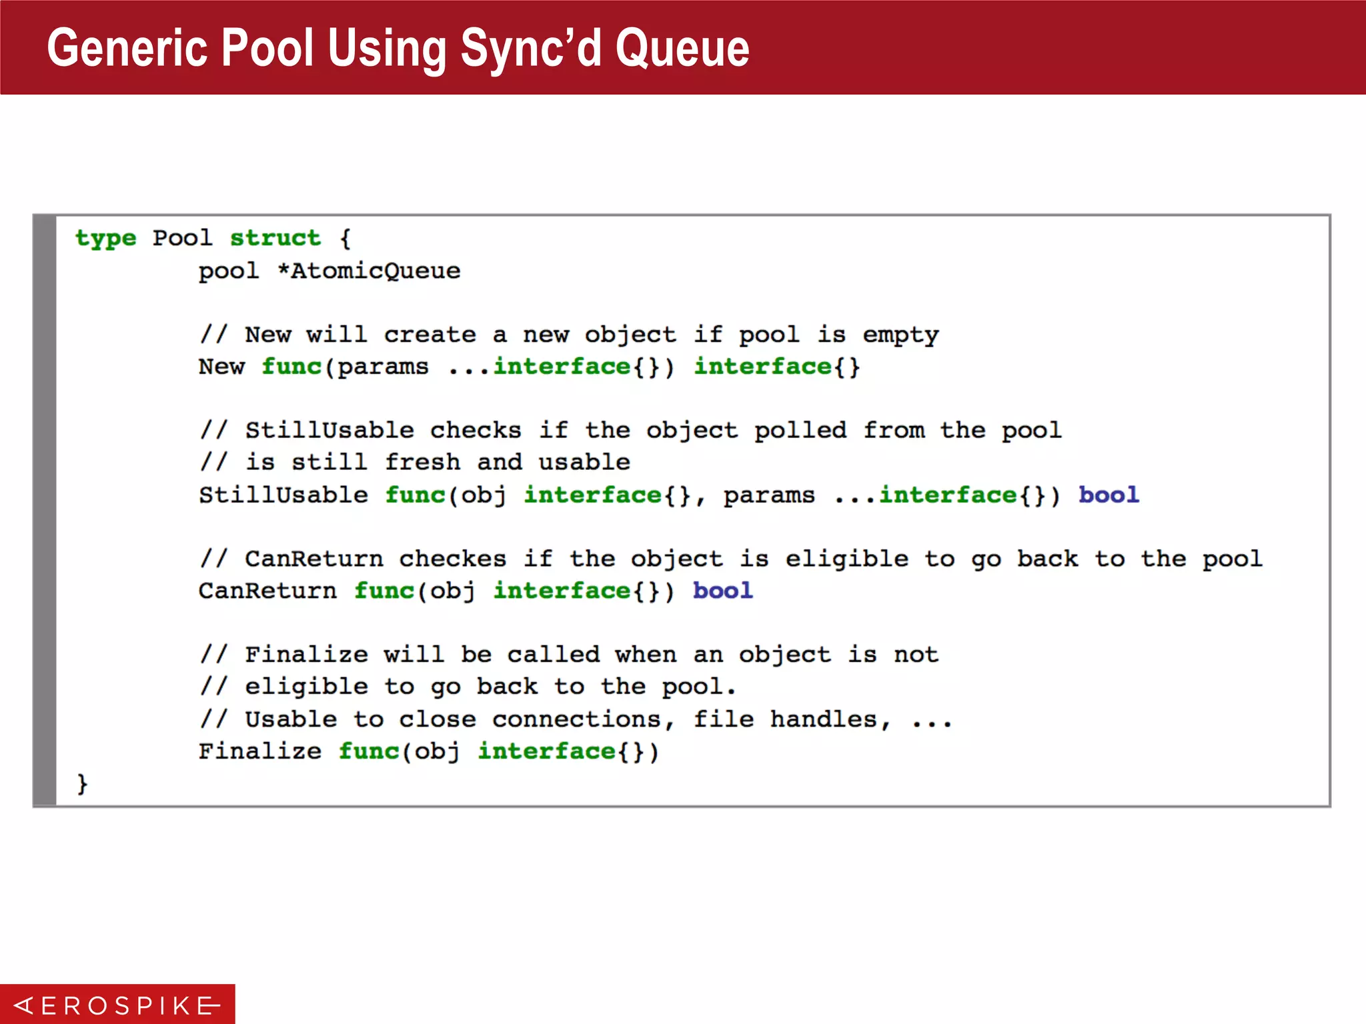Click comment '// CanReturn checkes if the object is eligible'

tap(730, 559)
